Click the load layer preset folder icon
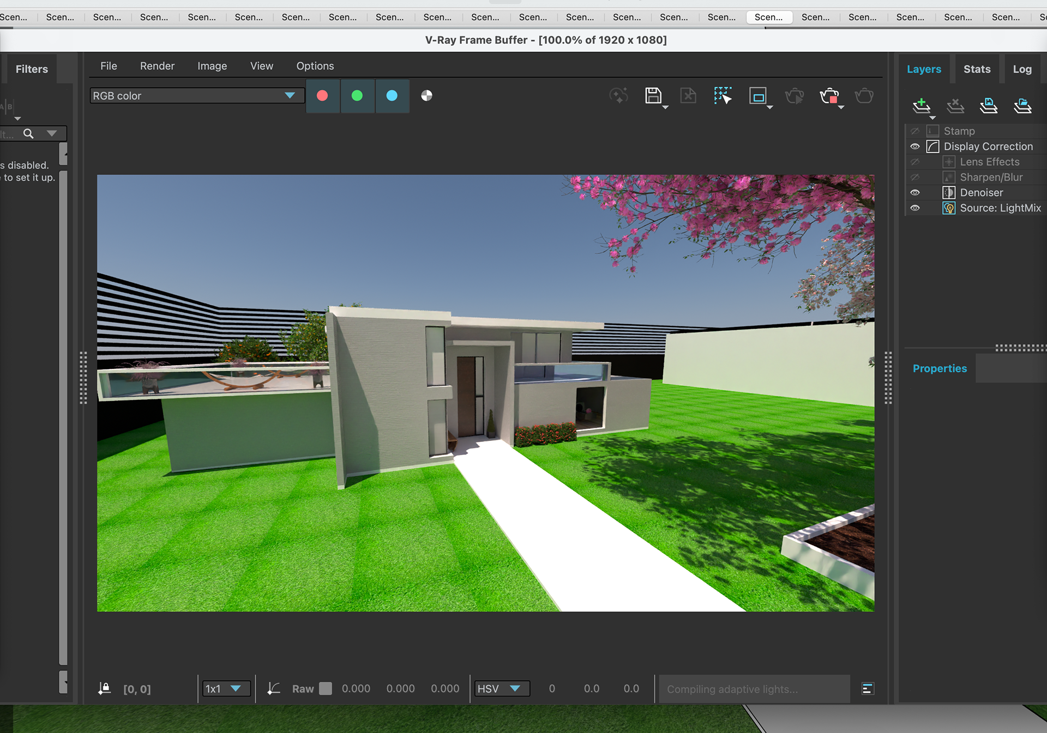The height and width of the screenshot is (733, 1047). point(1022,105)
